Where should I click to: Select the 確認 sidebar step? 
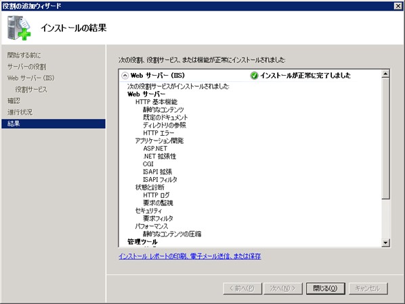pos(14,101)
